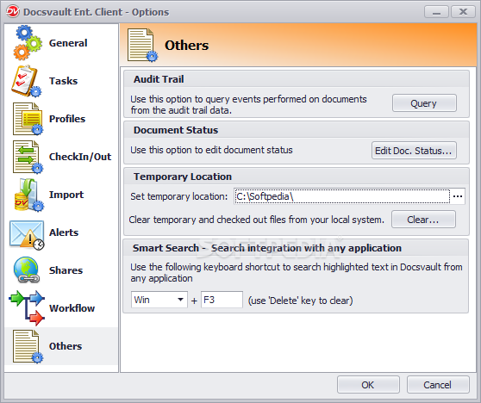Image resolution: width=481 pixels, height=403 pixels.
Task: Click the Workflow arrows icon
Action: coord(27,307)
